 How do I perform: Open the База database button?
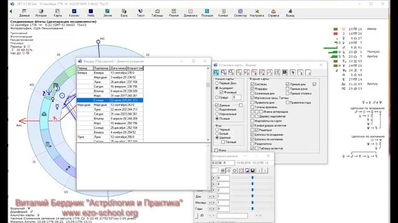(124, 13)
